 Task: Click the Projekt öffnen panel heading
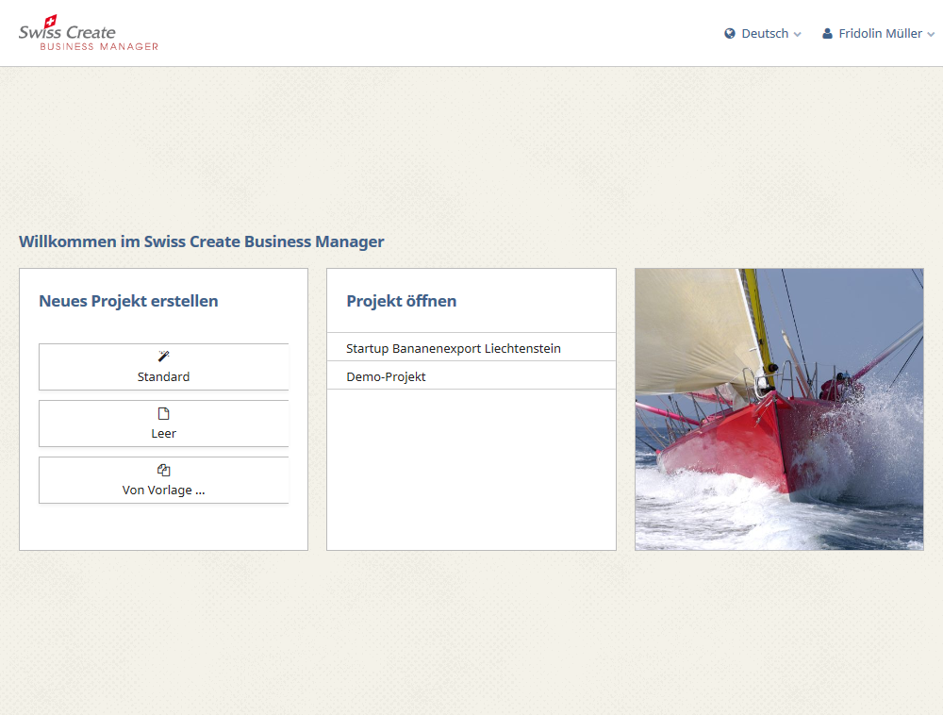402,301
